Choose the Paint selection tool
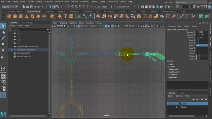 point(3,38)
